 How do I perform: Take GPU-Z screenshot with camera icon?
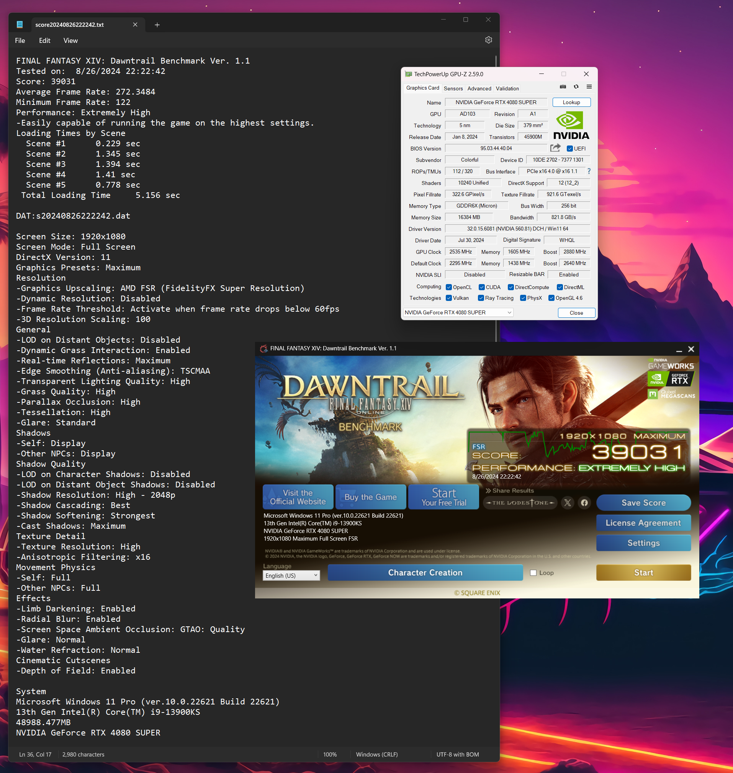[x=563, y=87]
